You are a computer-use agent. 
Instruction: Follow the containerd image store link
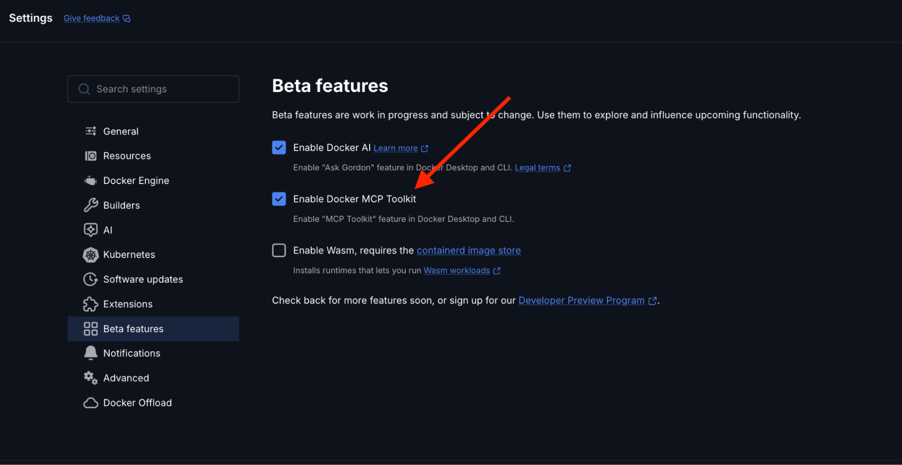[x=468, y=250]
